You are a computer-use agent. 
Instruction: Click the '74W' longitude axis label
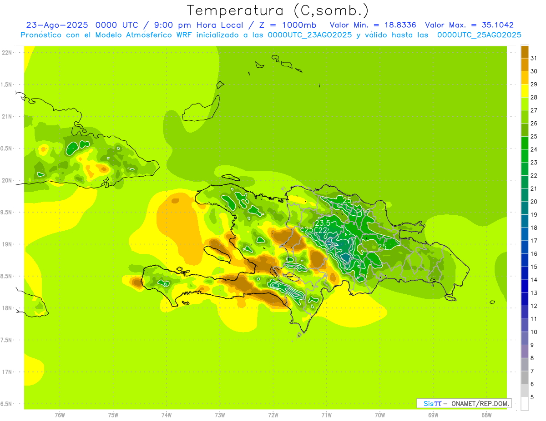[167, 415]
